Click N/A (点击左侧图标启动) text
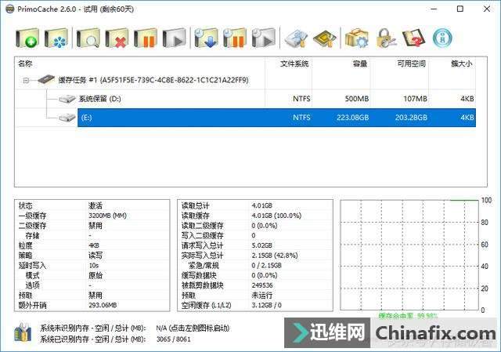 coord(193,328)
